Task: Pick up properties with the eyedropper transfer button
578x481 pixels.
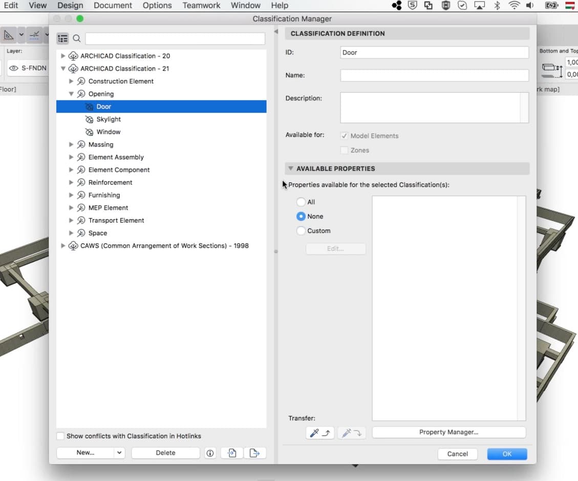Action: [320, 433]
